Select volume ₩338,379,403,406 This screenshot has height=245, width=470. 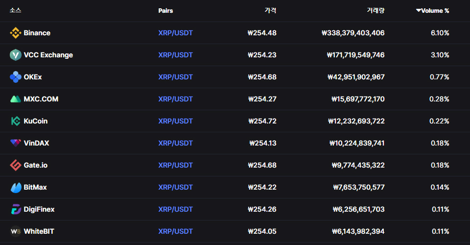point(353,33)
